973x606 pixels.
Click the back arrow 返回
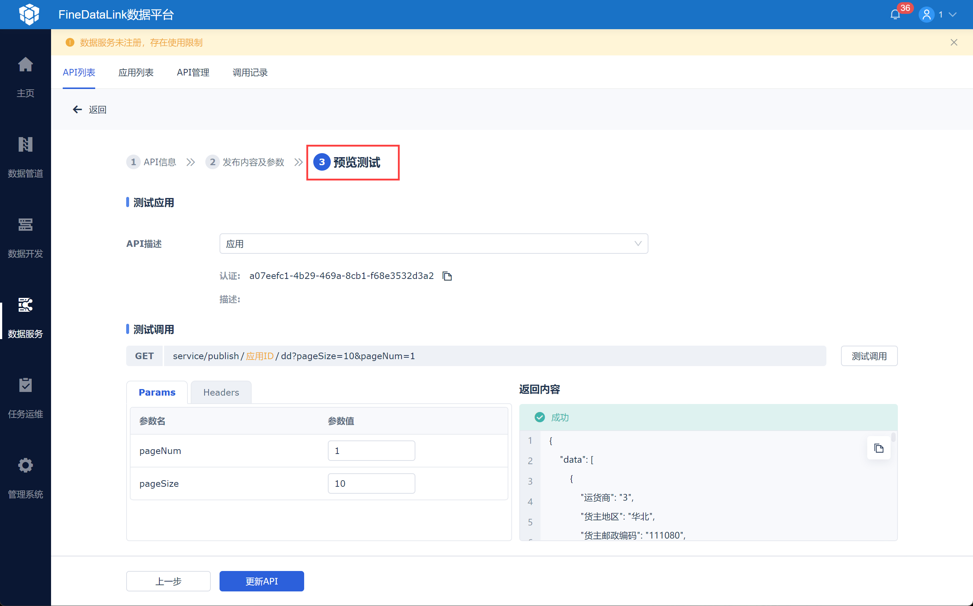(x=77, y=110)
